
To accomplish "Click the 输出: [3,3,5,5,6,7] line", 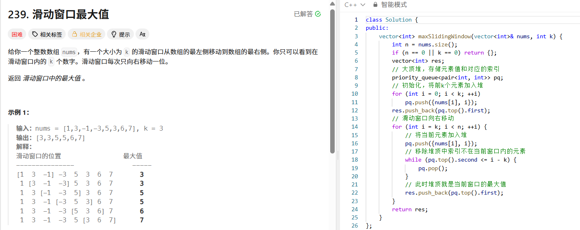I will click(51, 138).
